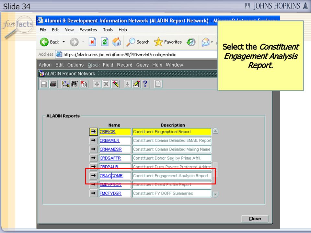The width and height of the screenshot is (311, 233).
Task: Click the binoculars Execute Query icon
Action: [x=75, y=84]
